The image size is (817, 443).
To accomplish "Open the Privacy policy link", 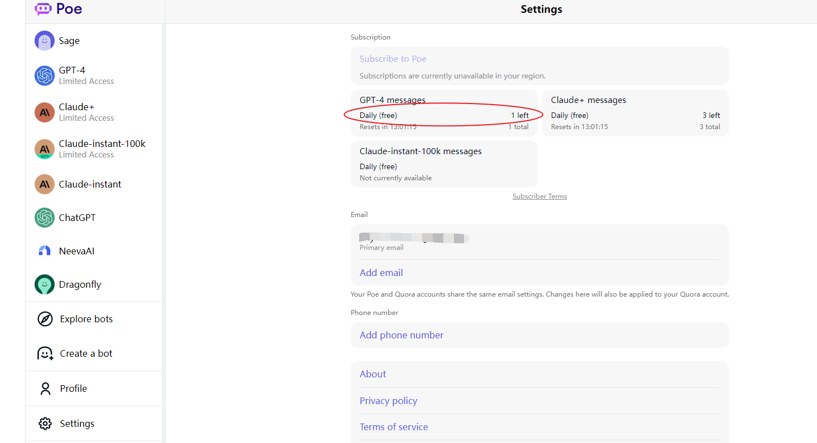I will (x=389, y=401).
